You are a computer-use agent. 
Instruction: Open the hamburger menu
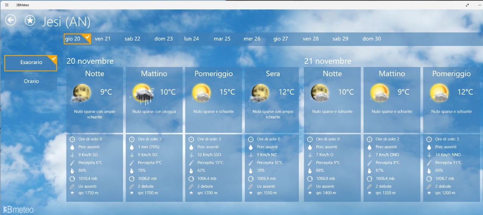(7, 5)
